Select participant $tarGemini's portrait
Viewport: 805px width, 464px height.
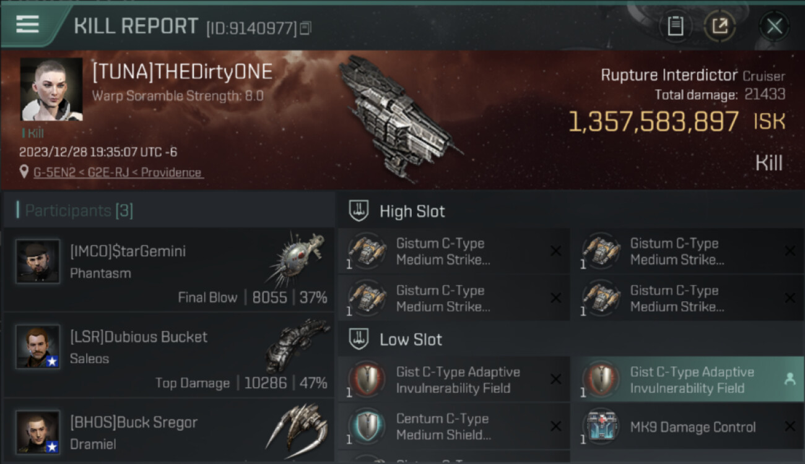(x=38, y=262)
